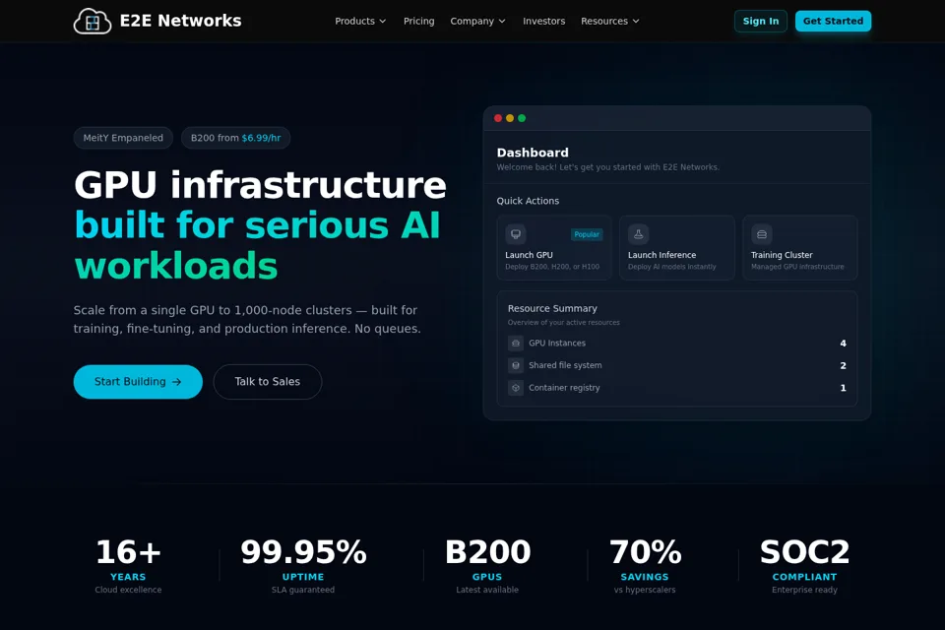Click the Launch Inference flask icon
The height and width of the screenshot is (630, 945).
coord(638,234)
